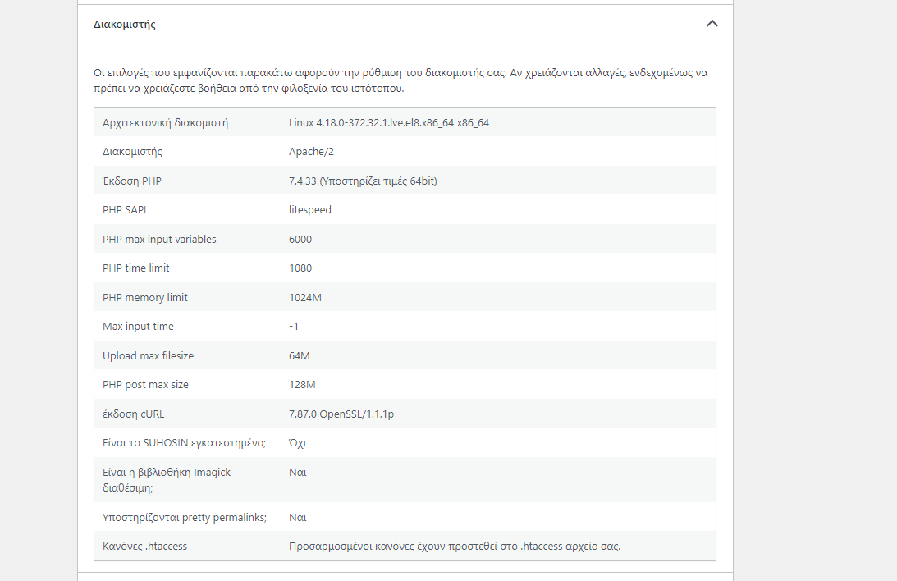The width and height of the screenshot is (897, 581).
Task: Select the Ναι value for Imagick
Action: (x=297, y=473)
